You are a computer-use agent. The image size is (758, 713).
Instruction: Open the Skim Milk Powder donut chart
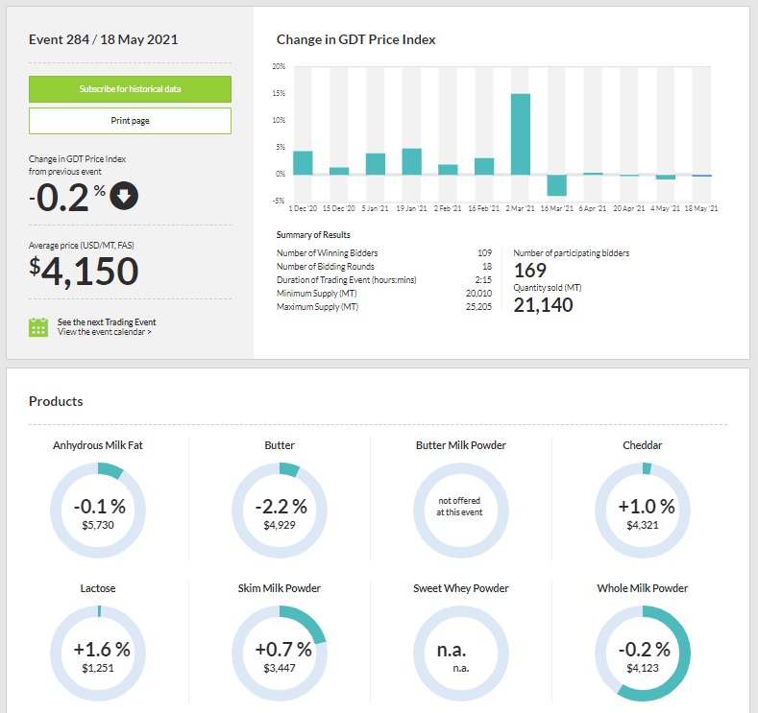pyautogui.click(x=280, y=651)
